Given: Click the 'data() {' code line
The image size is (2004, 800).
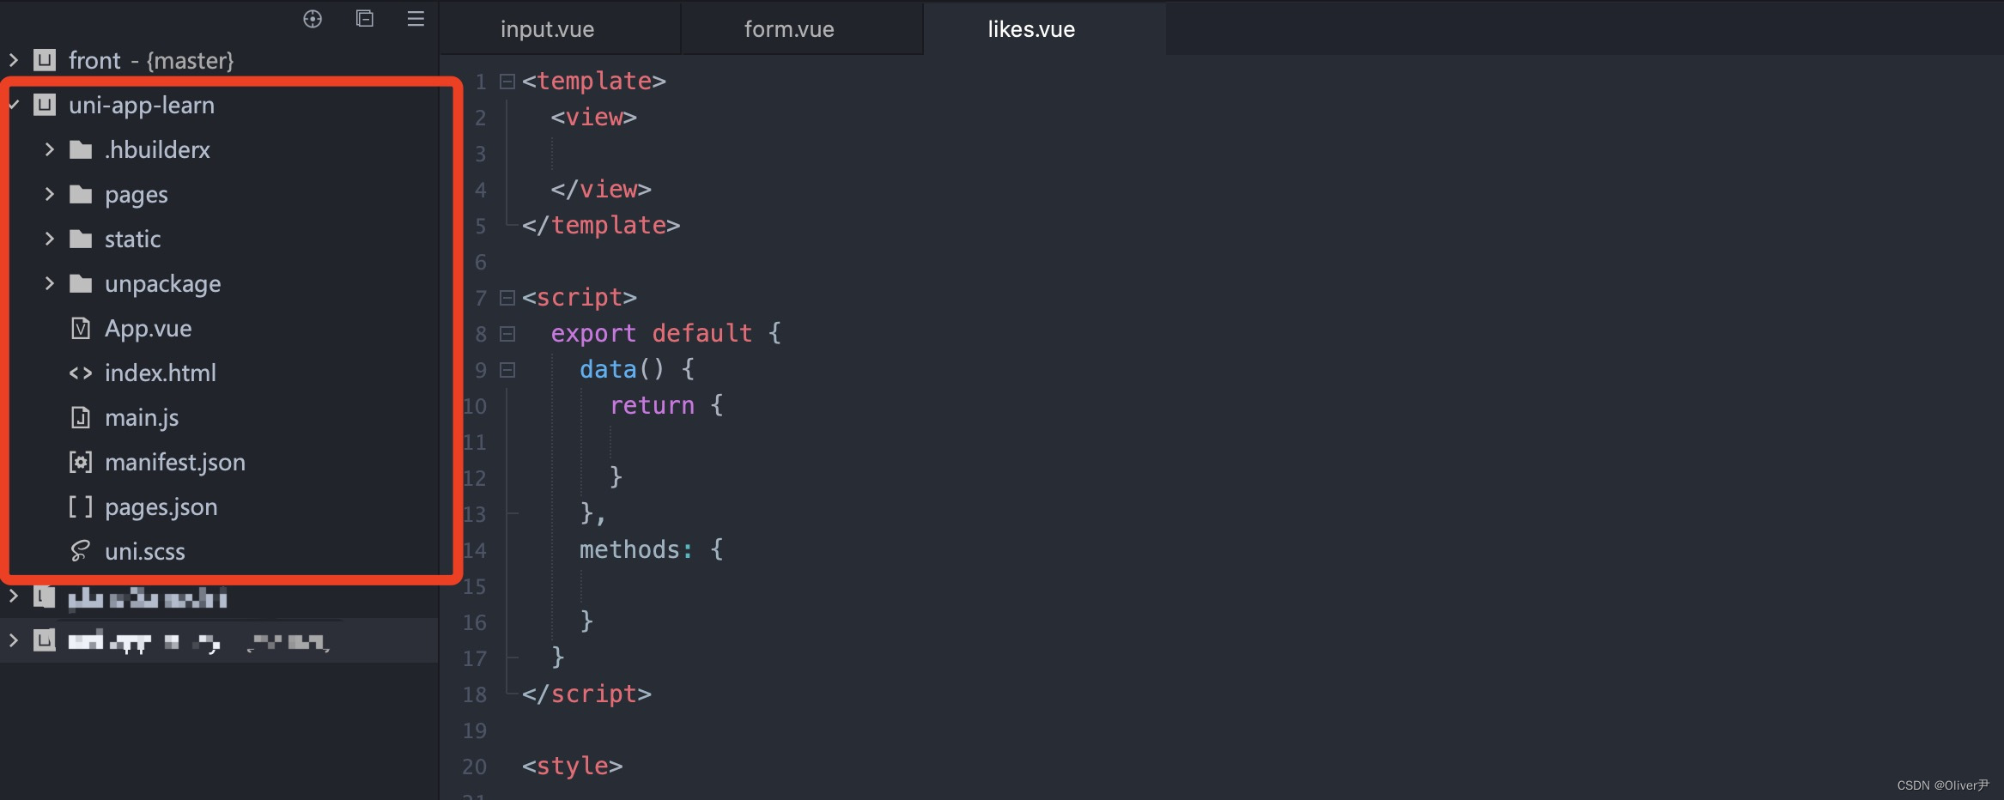Looking at the screenshot, I should (637, 369).
